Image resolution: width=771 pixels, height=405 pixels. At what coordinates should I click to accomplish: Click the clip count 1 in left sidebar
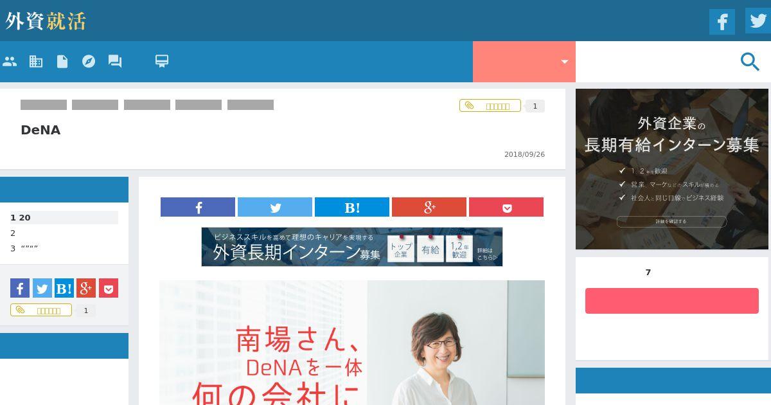pos(85,310)
